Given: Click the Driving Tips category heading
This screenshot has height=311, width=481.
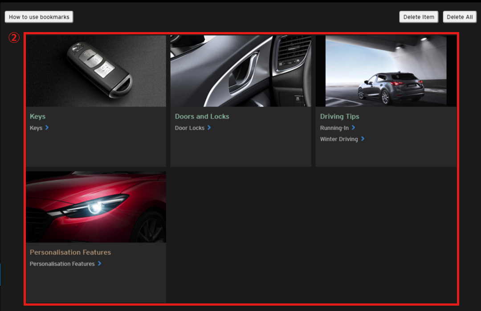Looking at the screenshot, I should point(339,116).
